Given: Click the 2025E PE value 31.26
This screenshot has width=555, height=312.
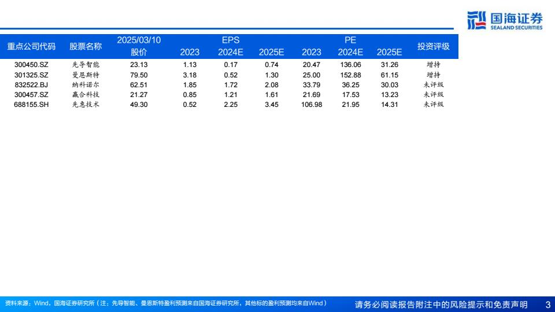Looking at the screenshot, I should [x=389, y=65].
